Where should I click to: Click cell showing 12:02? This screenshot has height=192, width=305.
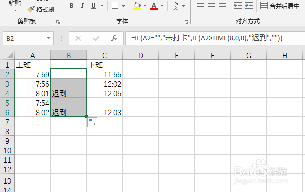pos(105,84)
